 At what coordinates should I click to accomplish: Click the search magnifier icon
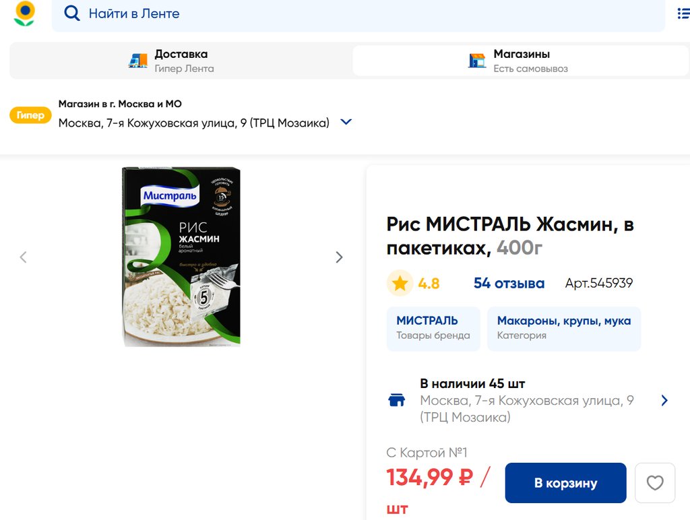click(x=71, y=13)
